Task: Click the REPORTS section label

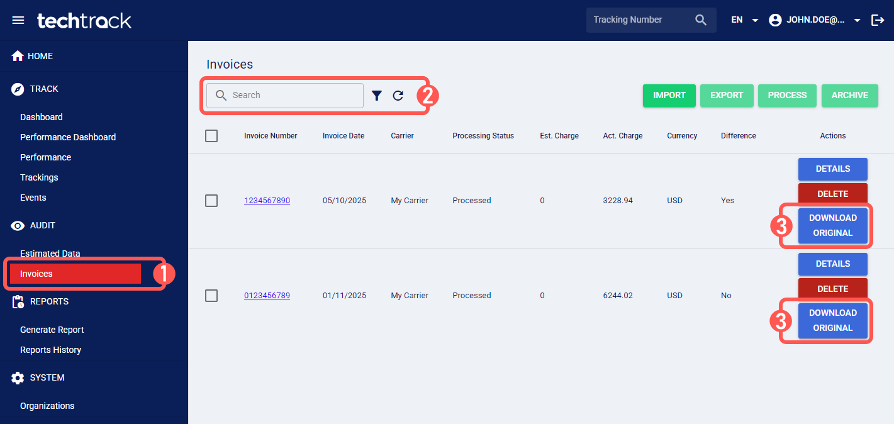Action: (49, 302)
